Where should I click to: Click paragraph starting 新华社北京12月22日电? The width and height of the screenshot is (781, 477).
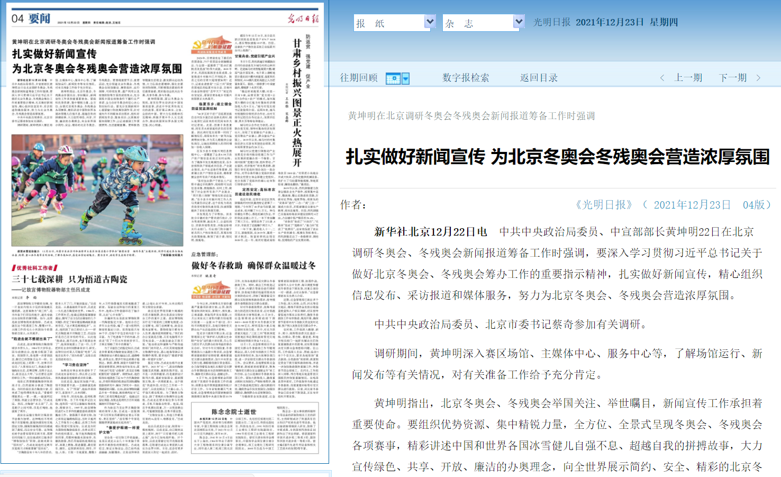pyautogui.click(x=557, y=263)
